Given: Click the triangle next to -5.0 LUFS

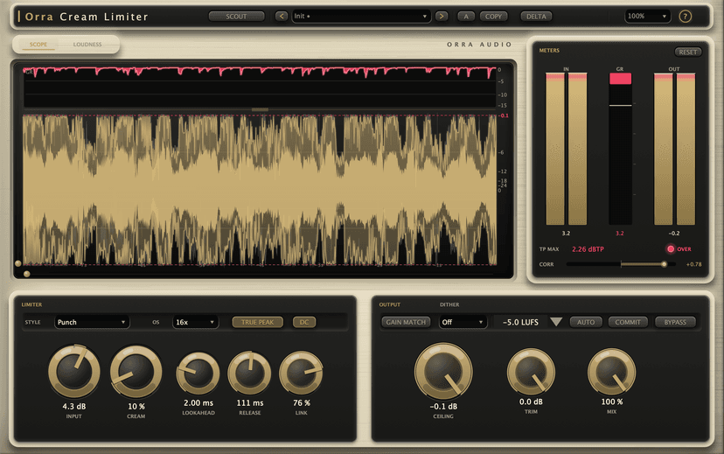Looking at the screenshot, I should click(556, 322).
